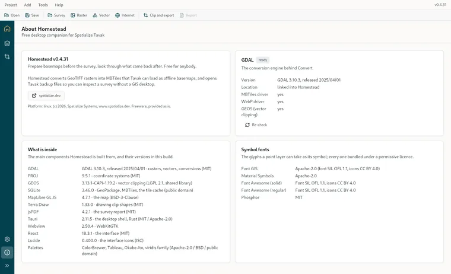Click 'linked into Homestead' location value
Image resolution: width=451 pixels, height=274 pixels.
point(298,87)
